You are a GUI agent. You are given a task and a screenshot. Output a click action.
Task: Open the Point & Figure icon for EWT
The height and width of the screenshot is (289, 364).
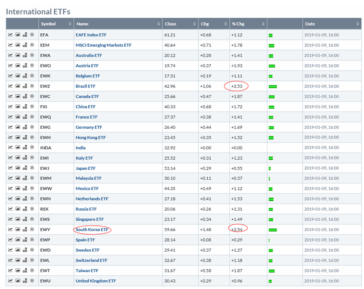[25, 270]
